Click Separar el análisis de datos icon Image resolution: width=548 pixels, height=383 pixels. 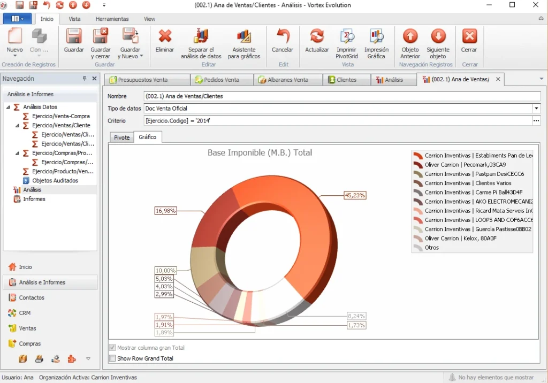coord(201,36)
